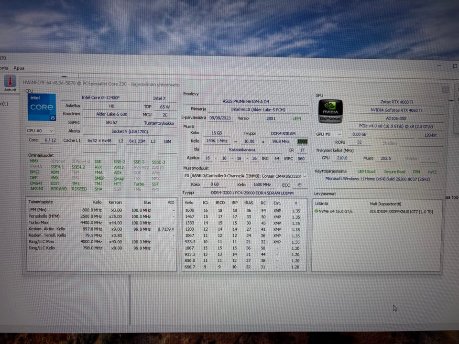Click the green NVMe drive status icon

[x=316, y=211]
